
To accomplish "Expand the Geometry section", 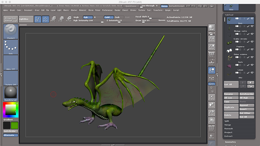I will 231,142.
